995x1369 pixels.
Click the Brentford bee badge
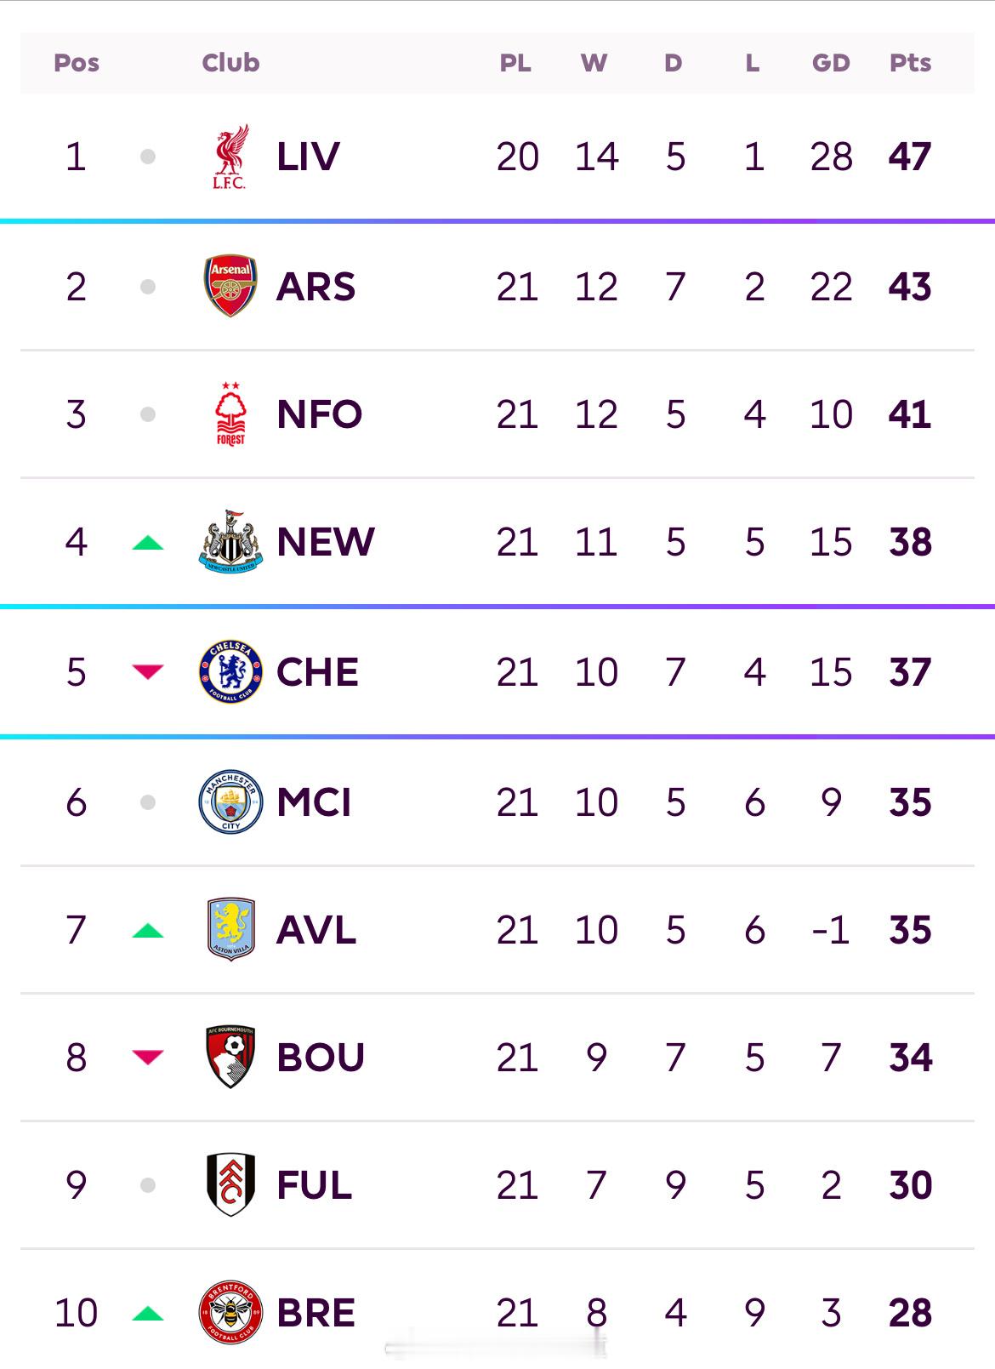(230, 1313)
